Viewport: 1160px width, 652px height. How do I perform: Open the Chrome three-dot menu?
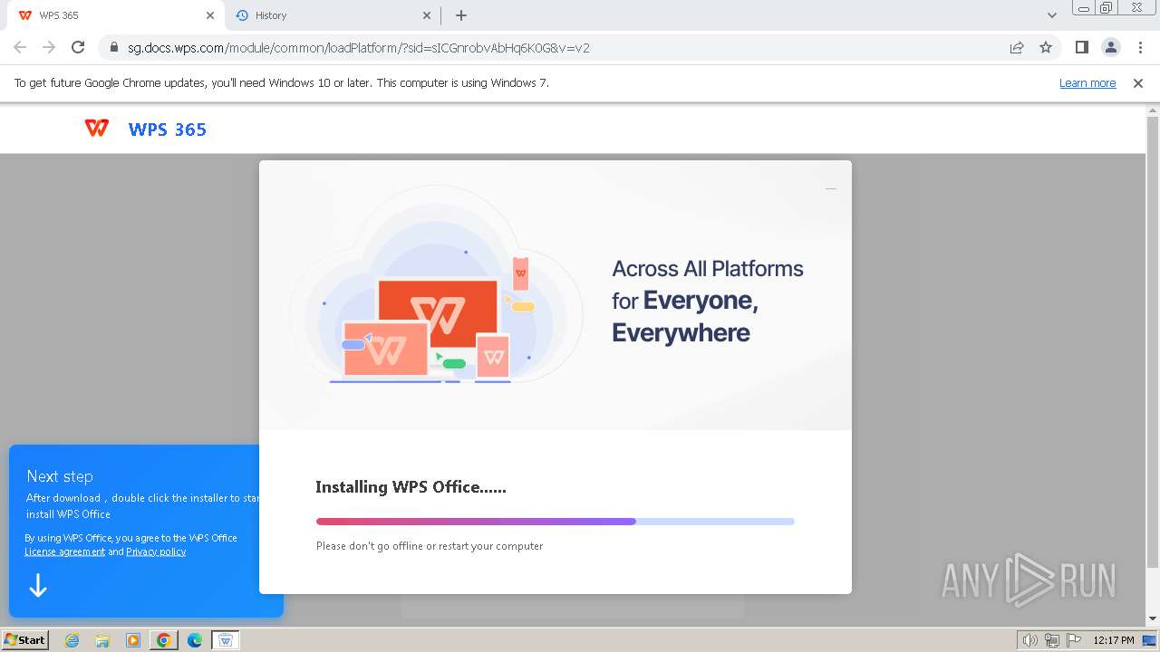[1139, 47]
